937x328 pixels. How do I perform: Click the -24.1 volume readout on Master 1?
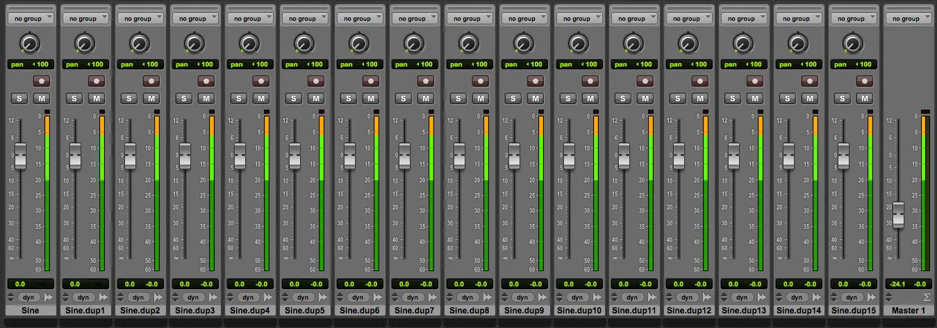click(897, 284)
